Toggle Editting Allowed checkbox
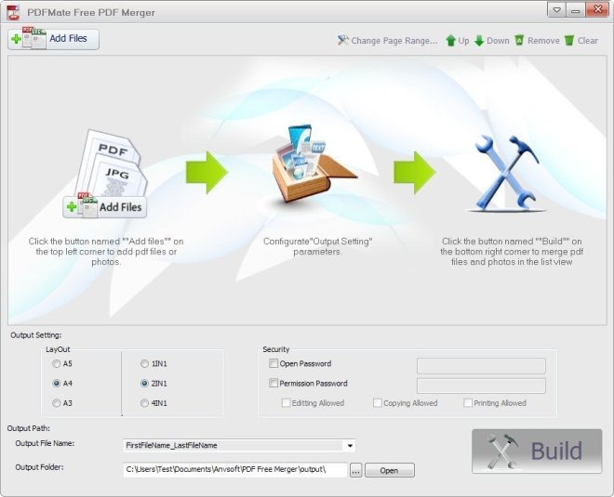Screen dimensions: 614x497 click(x=286, y=403)
